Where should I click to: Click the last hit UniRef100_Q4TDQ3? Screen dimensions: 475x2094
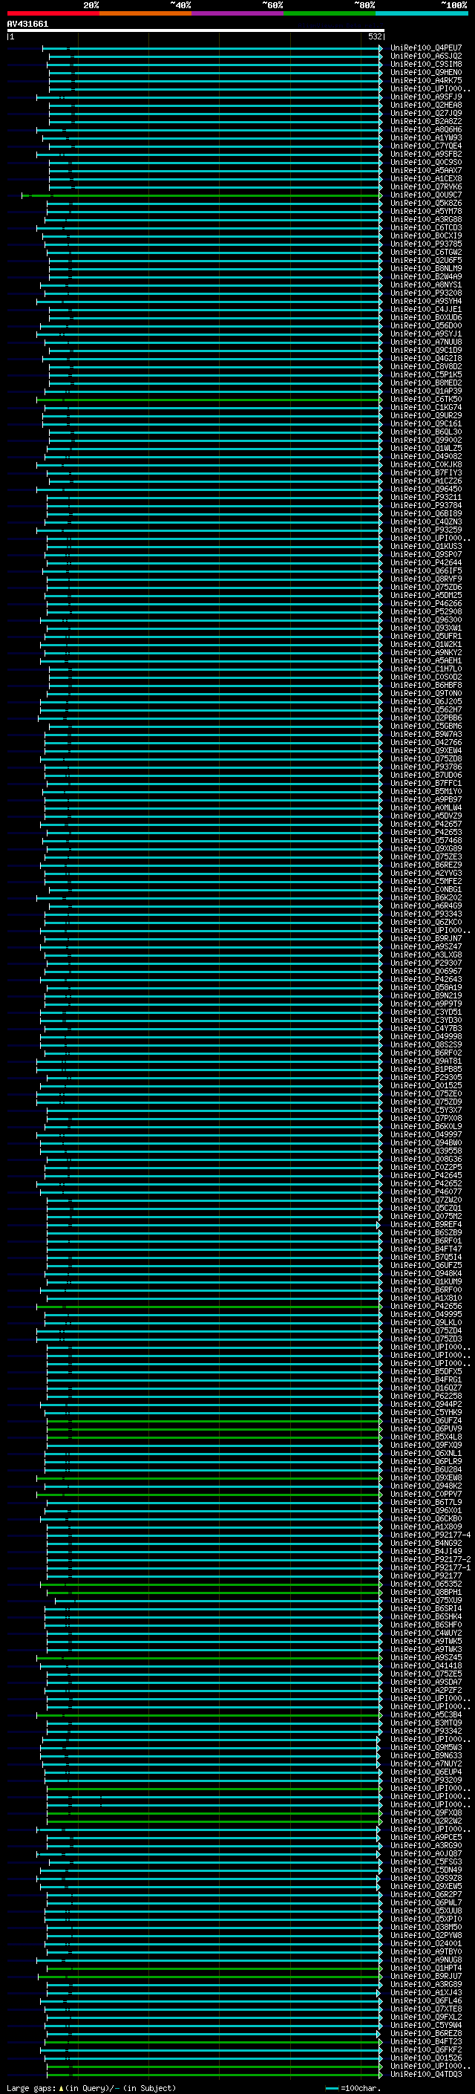tap(426, 2075)
